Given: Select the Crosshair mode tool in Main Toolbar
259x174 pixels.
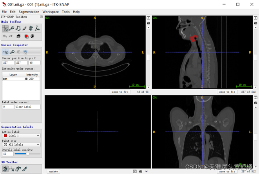Looking at the screenshot, I should 5,28.
